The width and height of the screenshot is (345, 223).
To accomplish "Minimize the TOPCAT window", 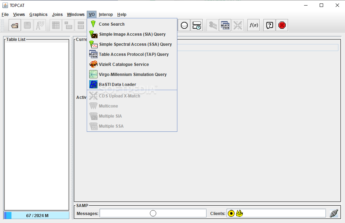I will coord(306,5).
